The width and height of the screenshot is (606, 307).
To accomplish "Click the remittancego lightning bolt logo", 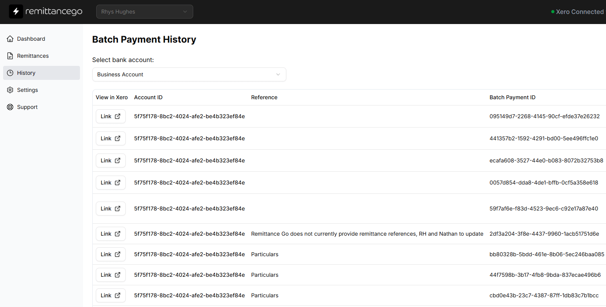I will tap(16, 12).
